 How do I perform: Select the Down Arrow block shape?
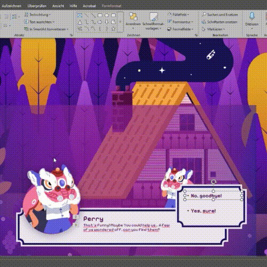(x=107, y=22)
